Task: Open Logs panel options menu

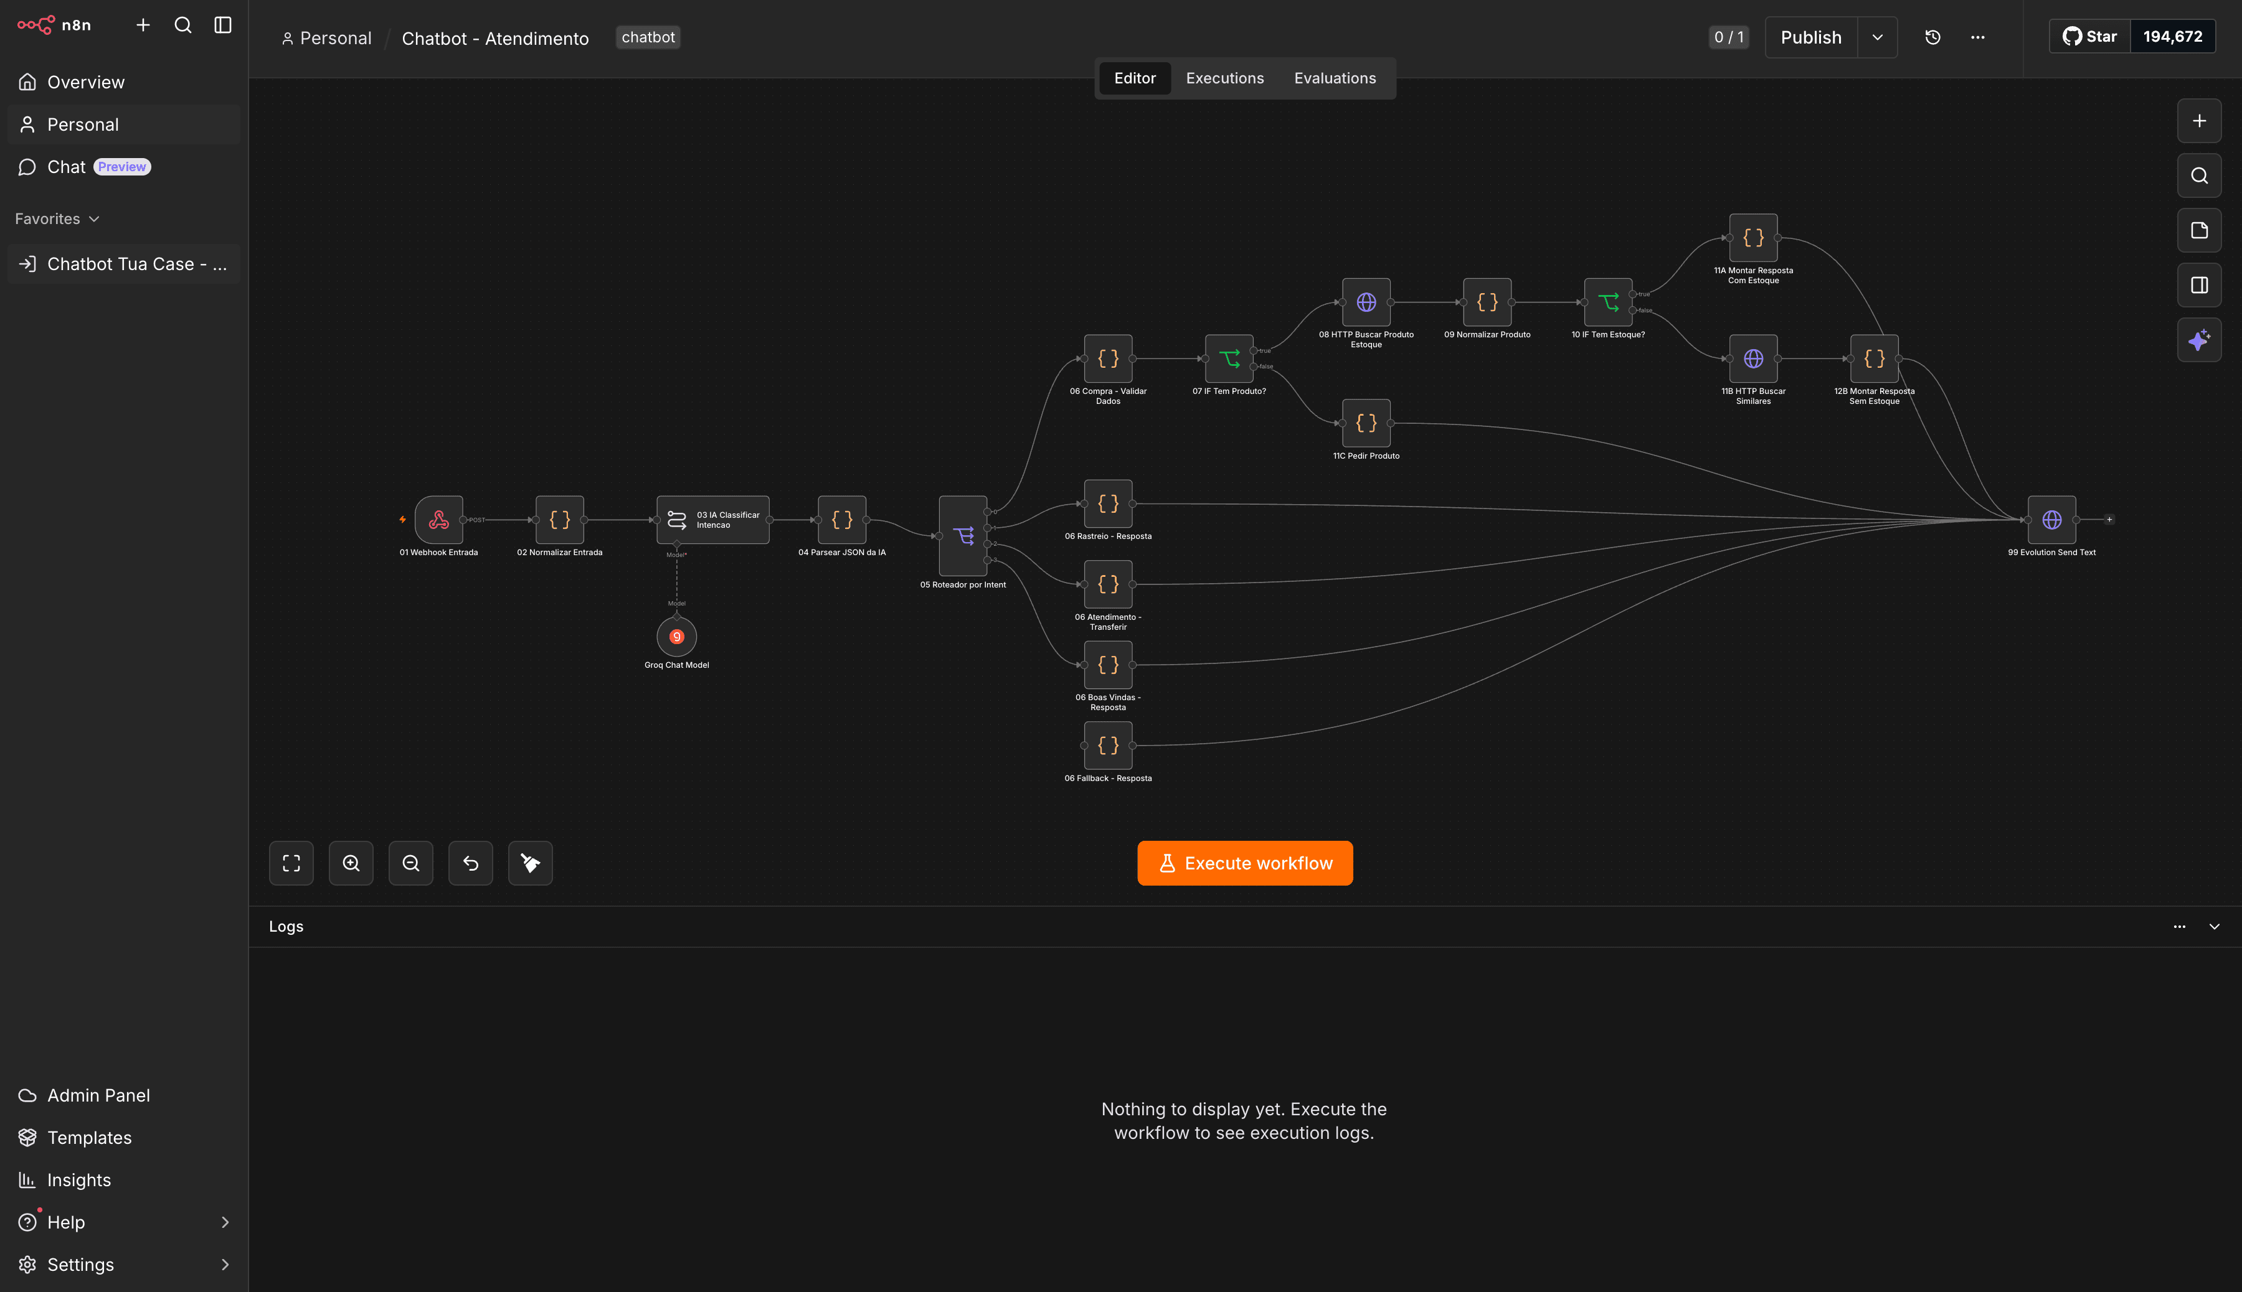Action: (x=2180, y=927)
